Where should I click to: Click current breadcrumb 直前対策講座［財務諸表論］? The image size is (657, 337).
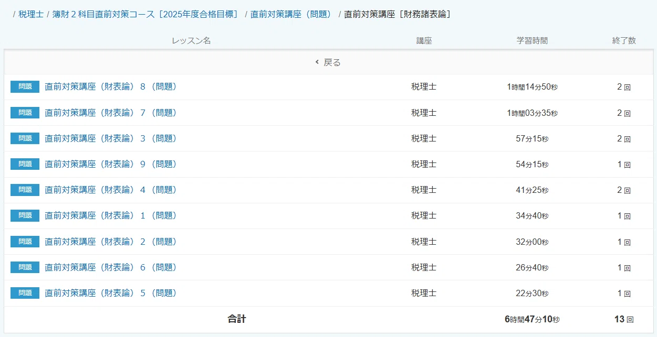[398, 14]
